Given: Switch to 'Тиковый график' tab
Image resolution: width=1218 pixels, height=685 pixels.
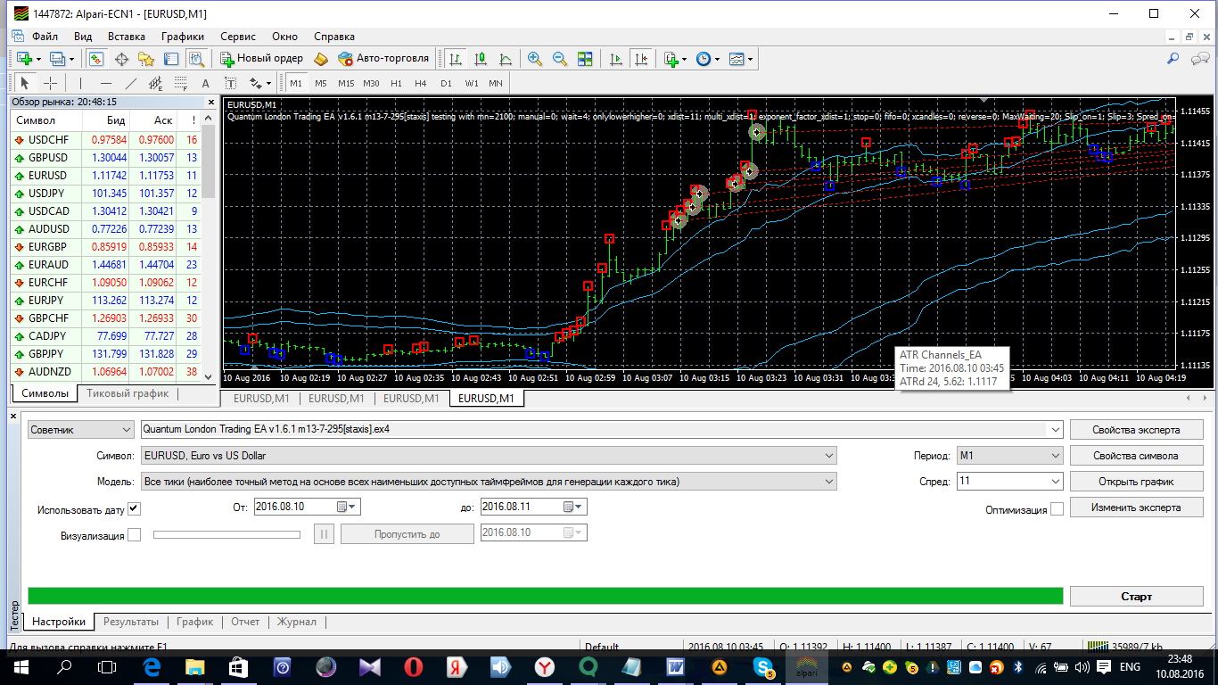Looking at the screenshot, I should (x=127, y=393).
